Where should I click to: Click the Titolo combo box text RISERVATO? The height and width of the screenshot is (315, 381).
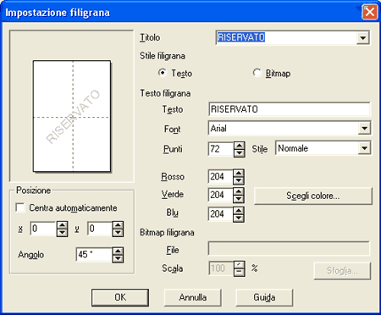coord(241,37)
